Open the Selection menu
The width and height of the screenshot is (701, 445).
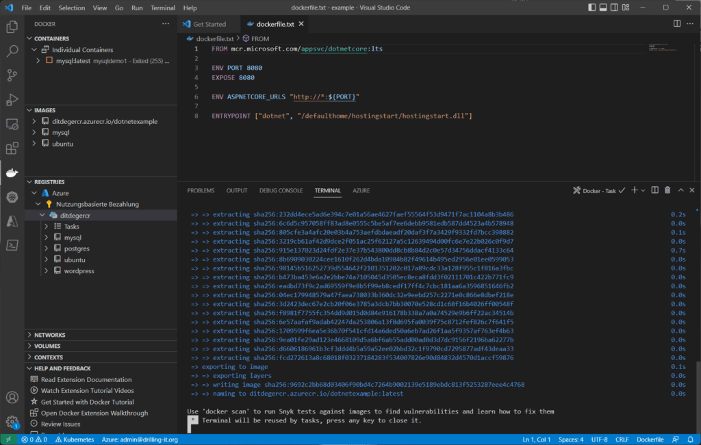pyautogui.click(x=71, y=8)
